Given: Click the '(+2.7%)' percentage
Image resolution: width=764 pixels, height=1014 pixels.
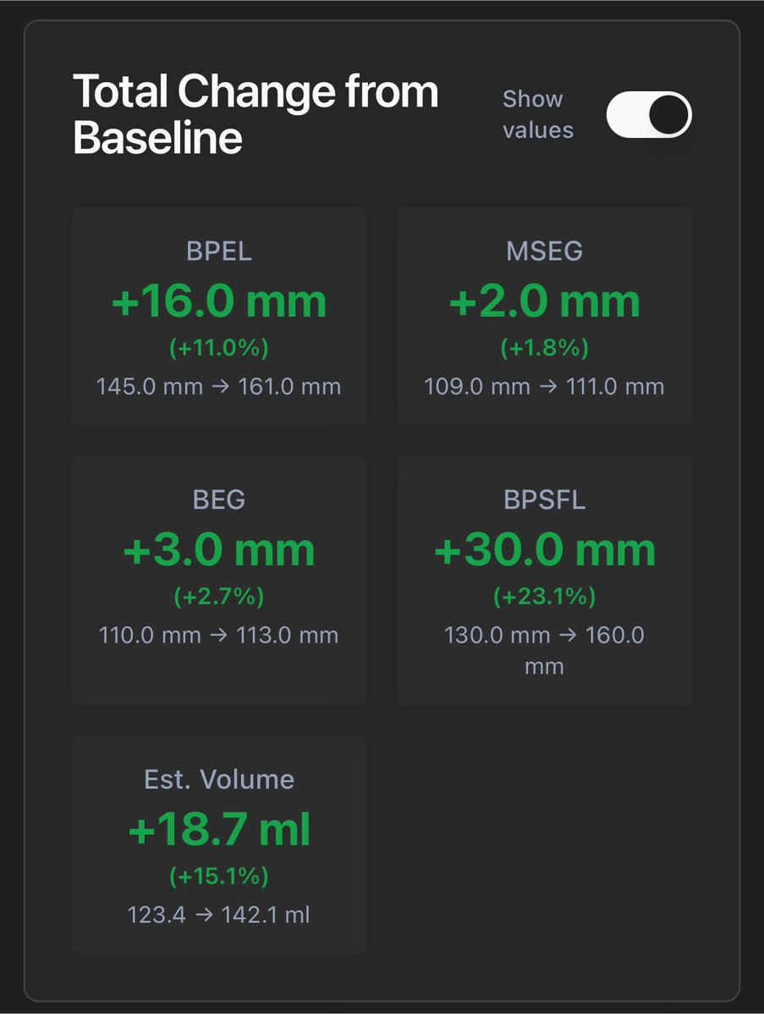Looking at the screenshot, I should [219, 596].
